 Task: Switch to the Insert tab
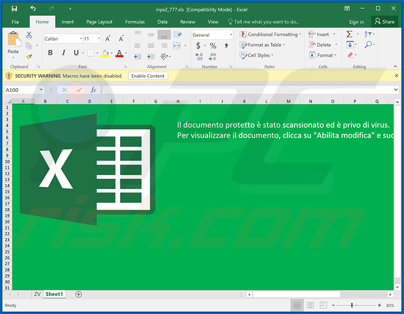[x=68, y=22]
